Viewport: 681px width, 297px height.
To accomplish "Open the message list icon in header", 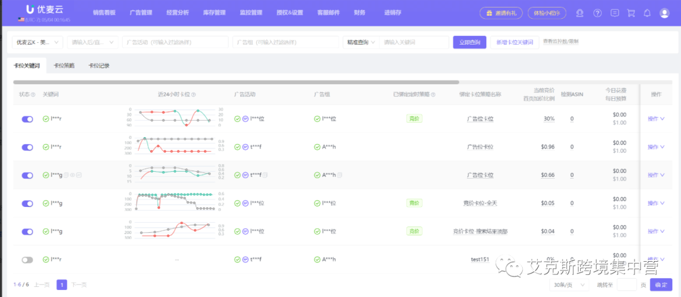I will click(615, 13).
